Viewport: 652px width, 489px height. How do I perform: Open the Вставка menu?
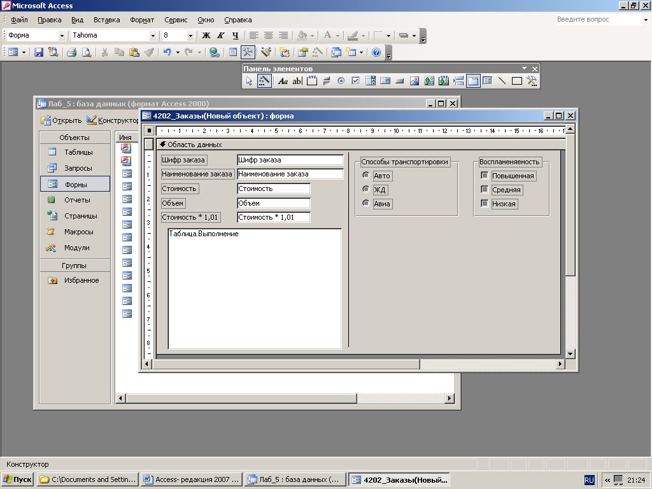pyautogui.click(x=106, y=20)
